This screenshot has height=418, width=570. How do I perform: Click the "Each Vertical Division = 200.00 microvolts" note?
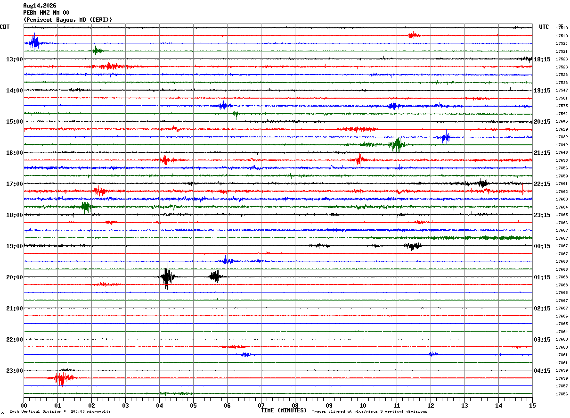point(60,412)
